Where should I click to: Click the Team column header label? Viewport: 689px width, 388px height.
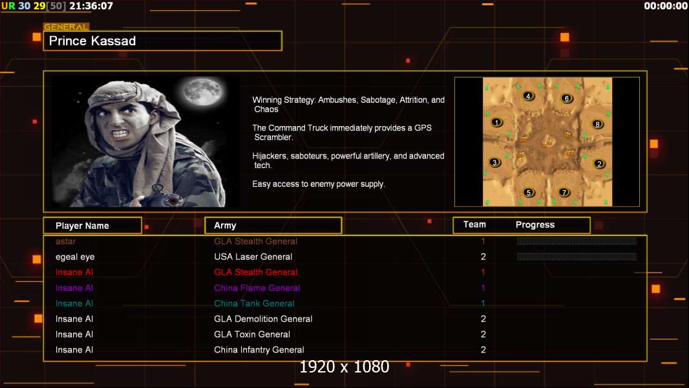[474, 224]
